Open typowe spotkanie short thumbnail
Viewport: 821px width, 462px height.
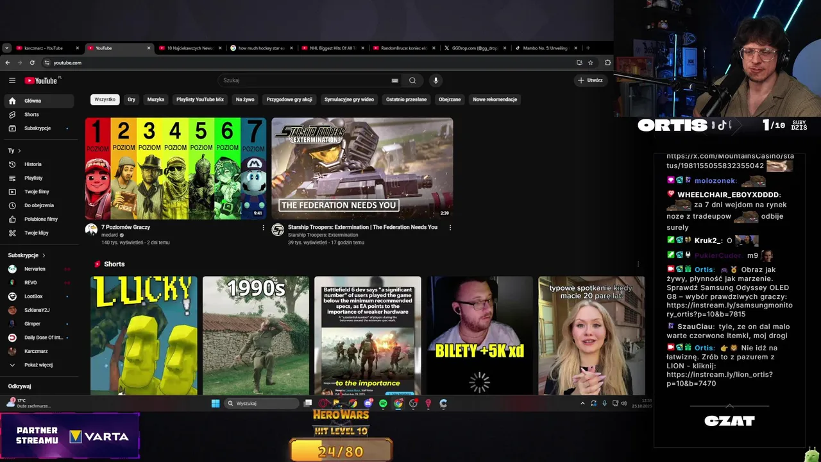click(591, 336)
